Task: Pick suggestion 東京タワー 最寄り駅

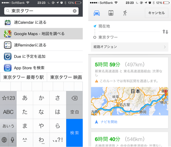Action: tap(23, 77)
